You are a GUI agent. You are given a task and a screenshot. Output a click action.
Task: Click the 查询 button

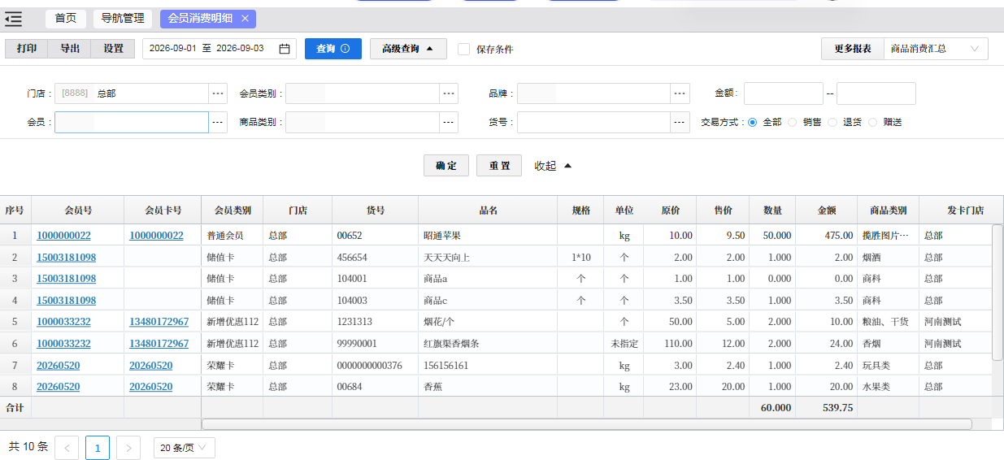[333, 49]
